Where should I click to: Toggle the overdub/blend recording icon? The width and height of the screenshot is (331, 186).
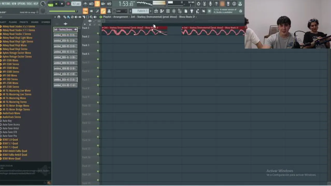coord(103,4)
